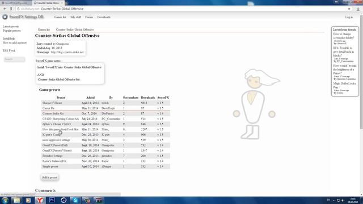Open the K-putt's Config preset
363x204 pixels.
[52, 135]
